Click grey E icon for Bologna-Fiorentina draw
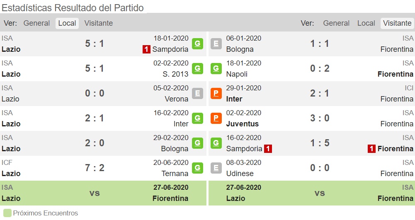Screen dimensions: 415x220 pyautogui.click(x=216, y=44)
